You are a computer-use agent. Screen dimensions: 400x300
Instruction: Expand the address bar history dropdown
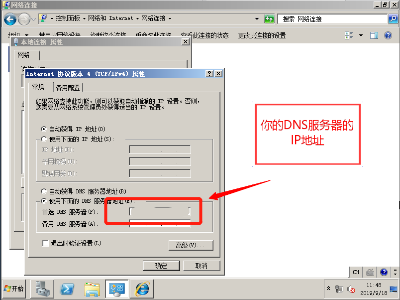coord(257,18)
